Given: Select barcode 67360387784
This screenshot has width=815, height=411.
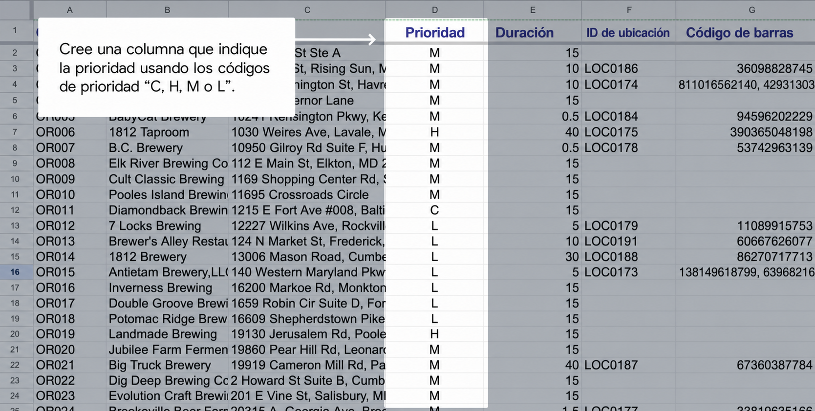Looking at the screenshot, I should tap(746, 365).
